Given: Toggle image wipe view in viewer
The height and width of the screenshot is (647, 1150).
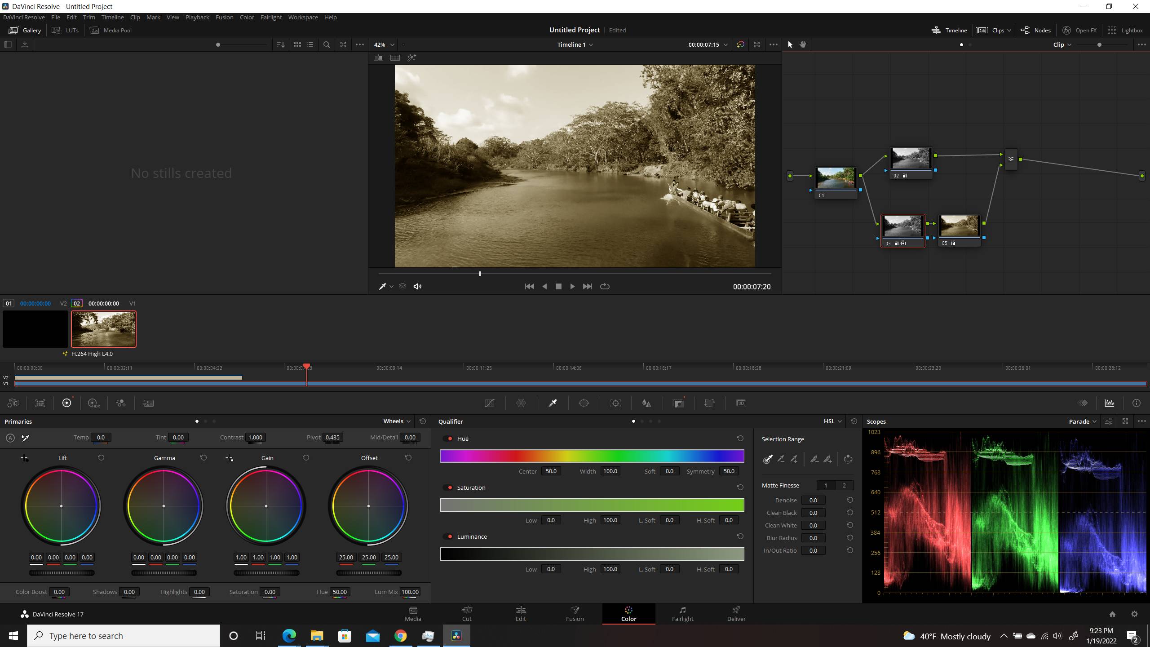Looking at the screenshot, I should pyautogui.click(x=378, y=58).
